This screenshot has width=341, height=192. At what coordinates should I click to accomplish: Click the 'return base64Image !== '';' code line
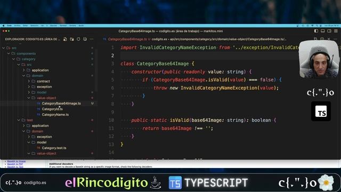(177, 128)
